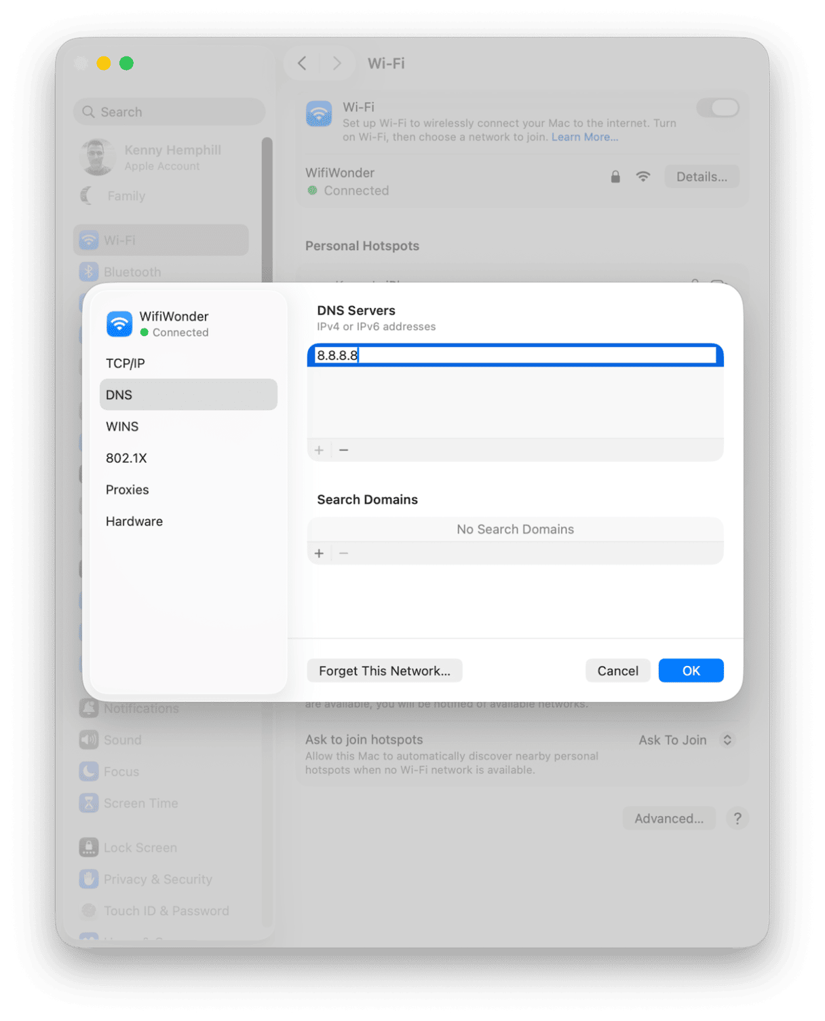
Task: Click the WifiWonder Wi-Fi icon in dialog
Action: point(119,324)
